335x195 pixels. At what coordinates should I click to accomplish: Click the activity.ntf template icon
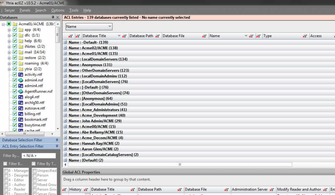(x=21, y=75)
